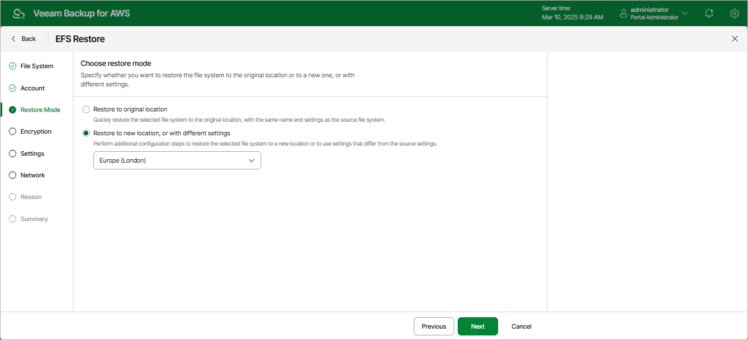
Task: Go to the Settings wizard step
Action: (12, 154)
